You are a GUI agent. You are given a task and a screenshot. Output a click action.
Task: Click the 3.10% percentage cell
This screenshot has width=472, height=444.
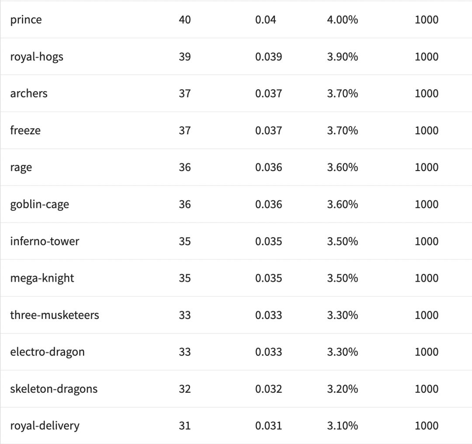click(x=342, y=426)
